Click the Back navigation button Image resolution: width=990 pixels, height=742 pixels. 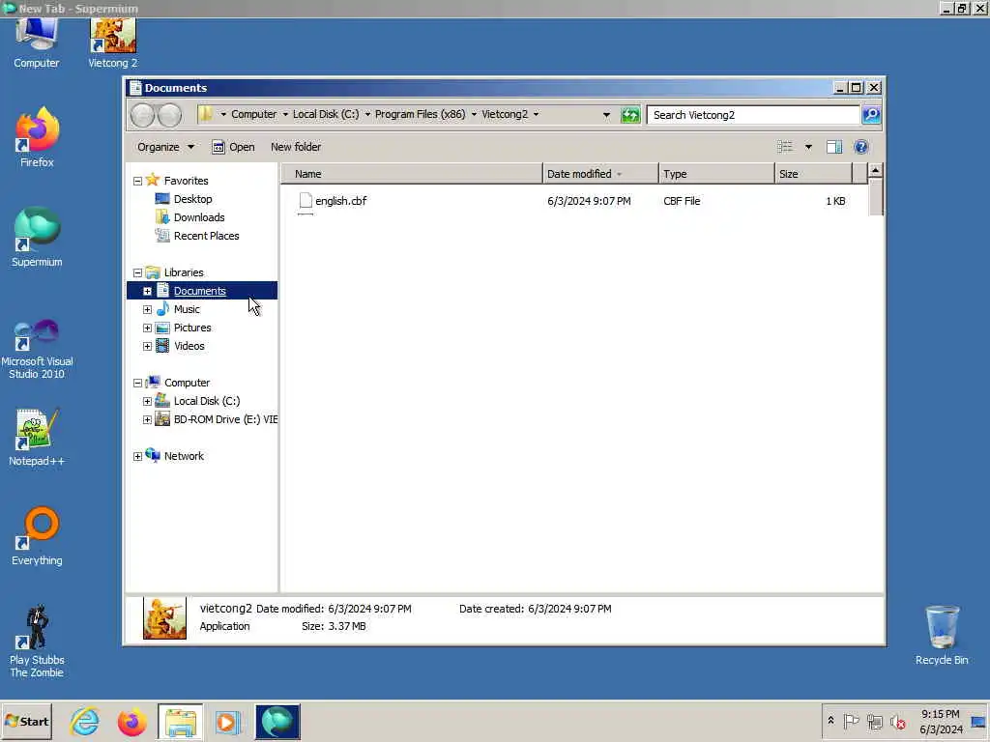143,115
